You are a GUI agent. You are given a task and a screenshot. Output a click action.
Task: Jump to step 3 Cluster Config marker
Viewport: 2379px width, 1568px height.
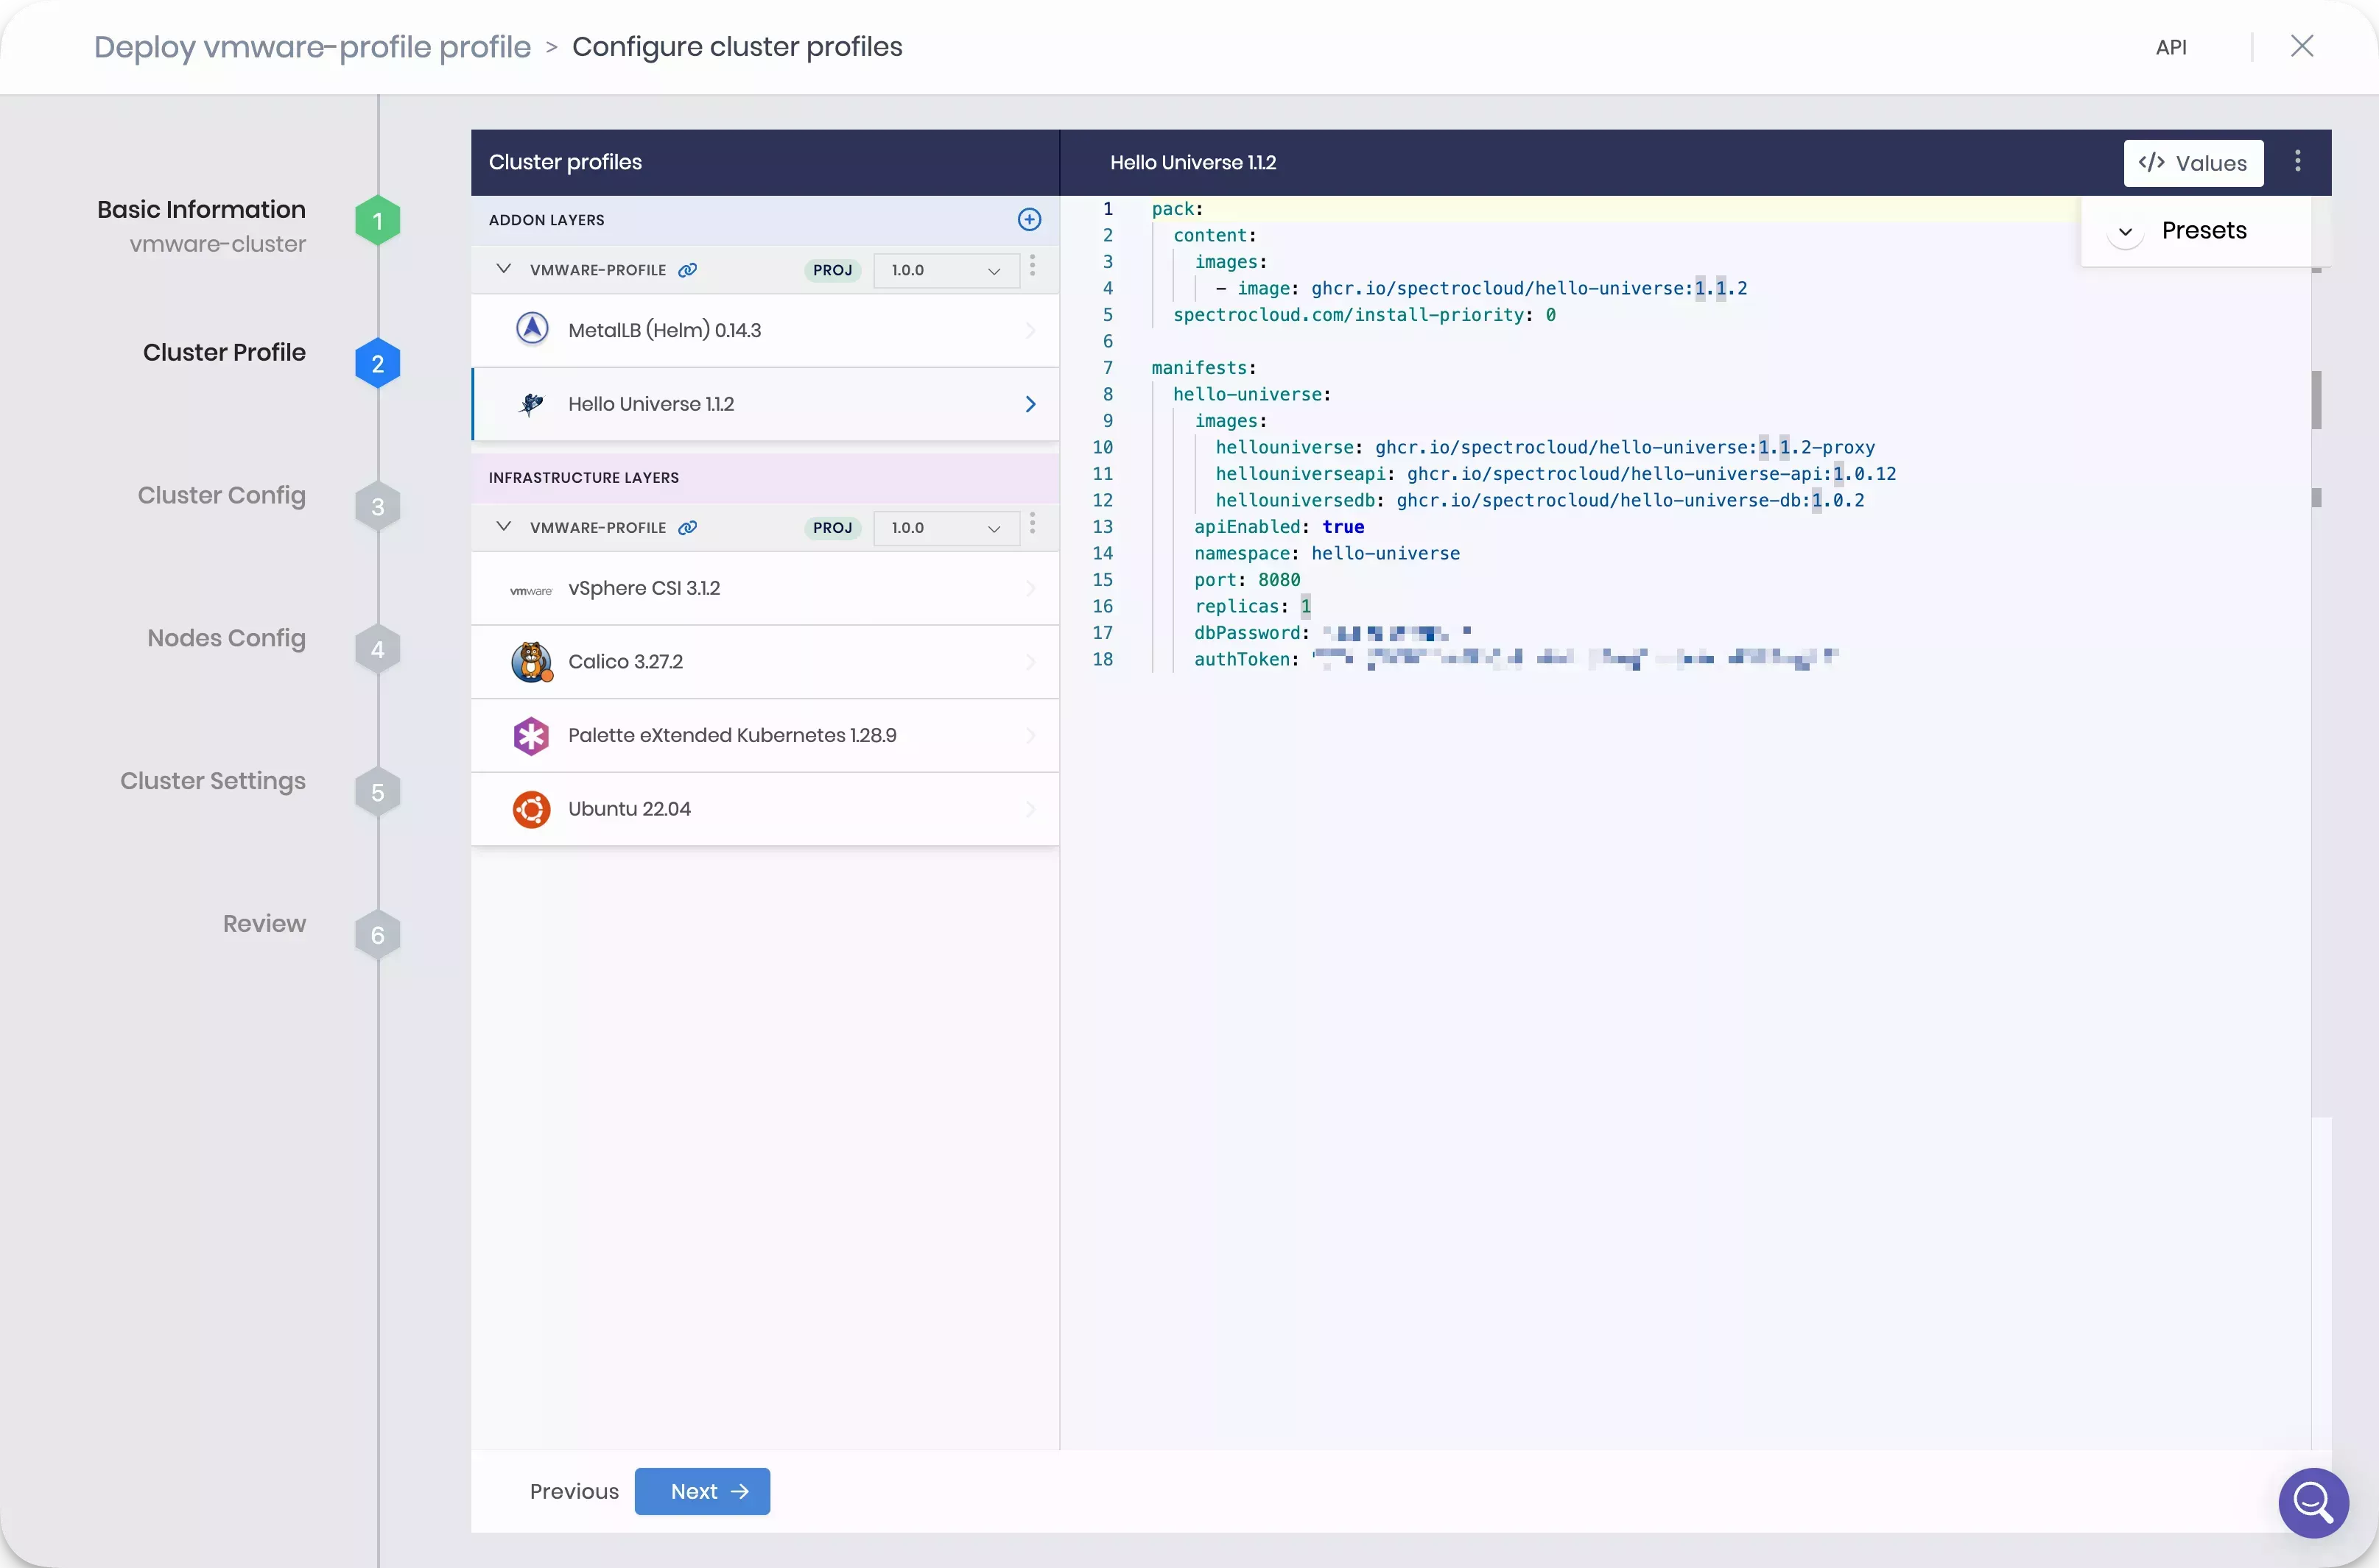point(377,507)
